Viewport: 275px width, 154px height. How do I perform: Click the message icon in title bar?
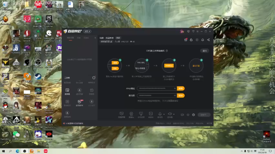(x=188, y=31)
